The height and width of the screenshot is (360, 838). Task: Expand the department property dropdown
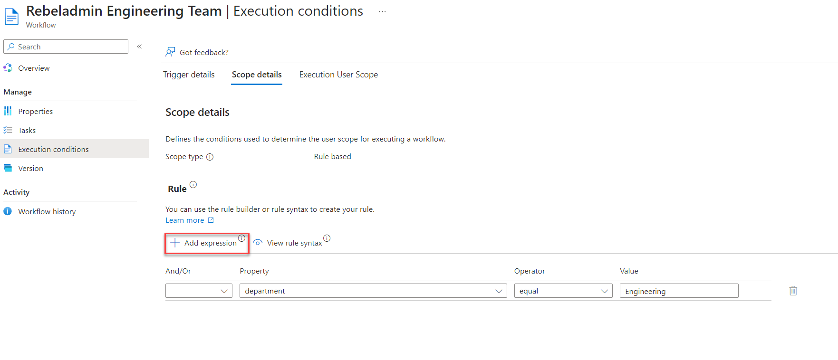point(373,291)
